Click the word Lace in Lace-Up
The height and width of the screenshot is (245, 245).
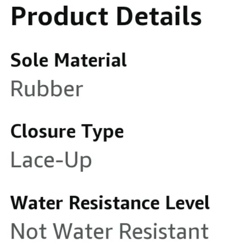pos(33,160)
